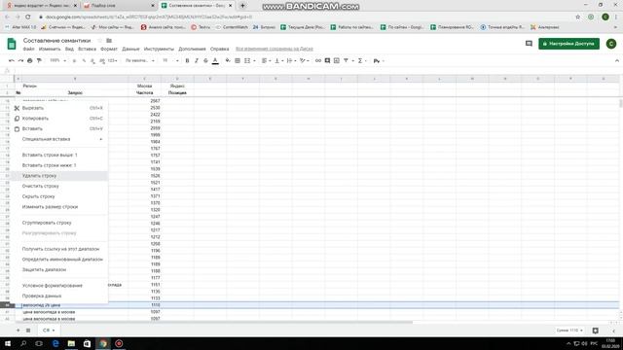Viewport: 623px width, 350px height.
Task: Open the comments history icon
Action: [x=529, y=44]
